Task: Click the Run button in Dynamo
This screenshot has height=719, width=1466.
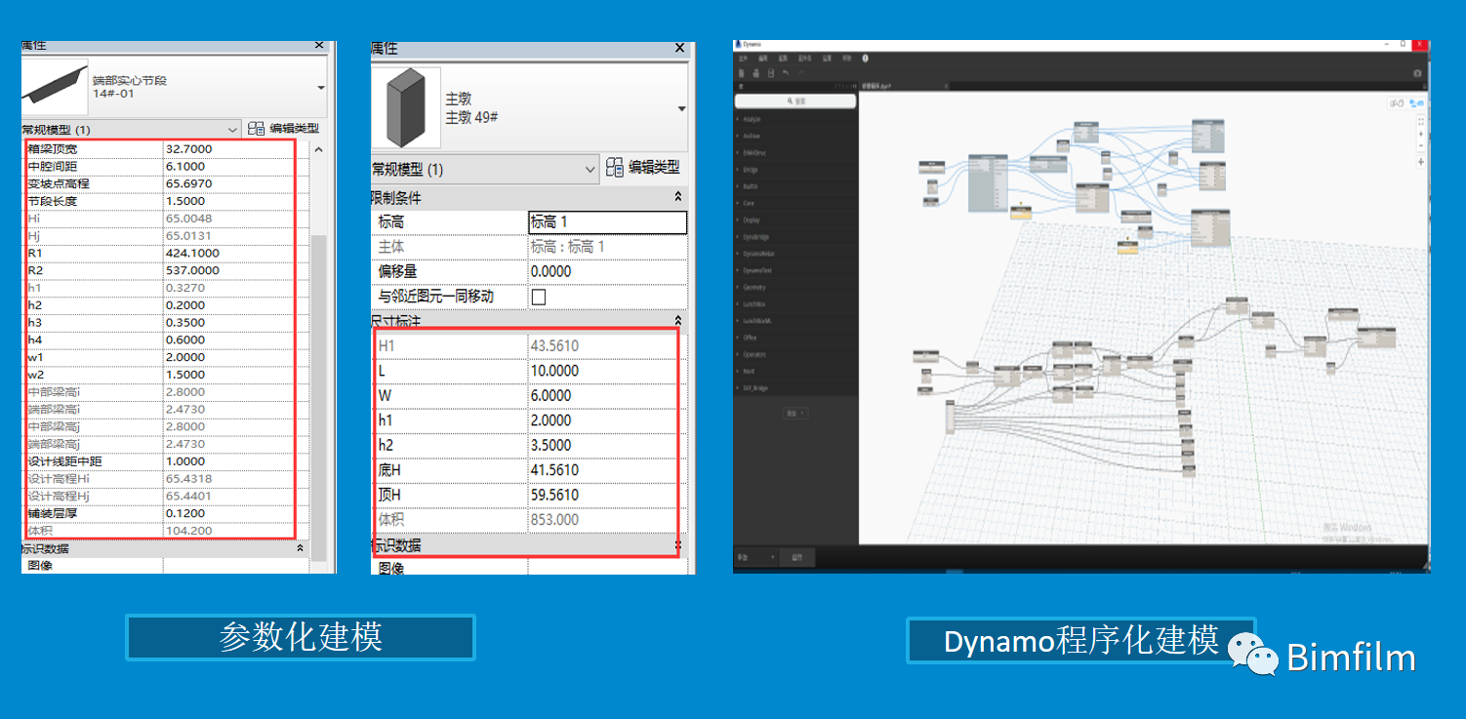Action: tap(797, 557)
